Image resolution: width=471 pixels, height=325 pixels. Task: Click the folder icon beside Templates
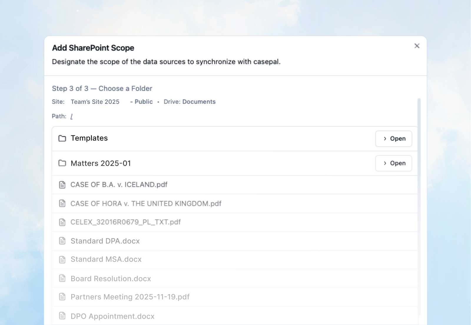coord(62,138)
